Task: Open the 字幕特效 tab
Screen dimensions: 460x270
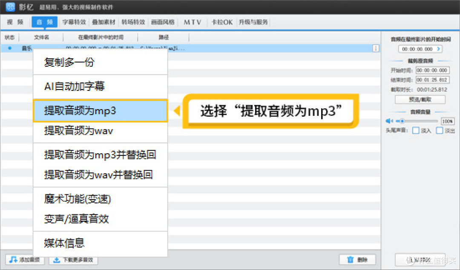Action: [74, 22]
